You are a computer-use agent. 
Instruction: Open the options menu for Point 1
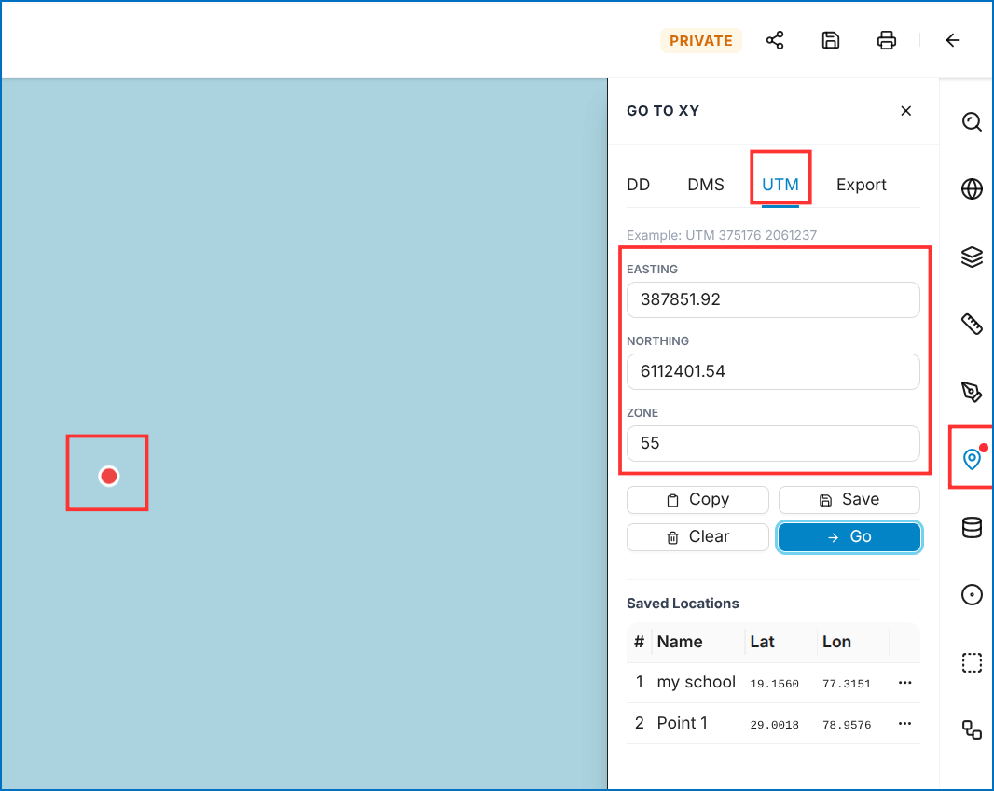[904, 723]
